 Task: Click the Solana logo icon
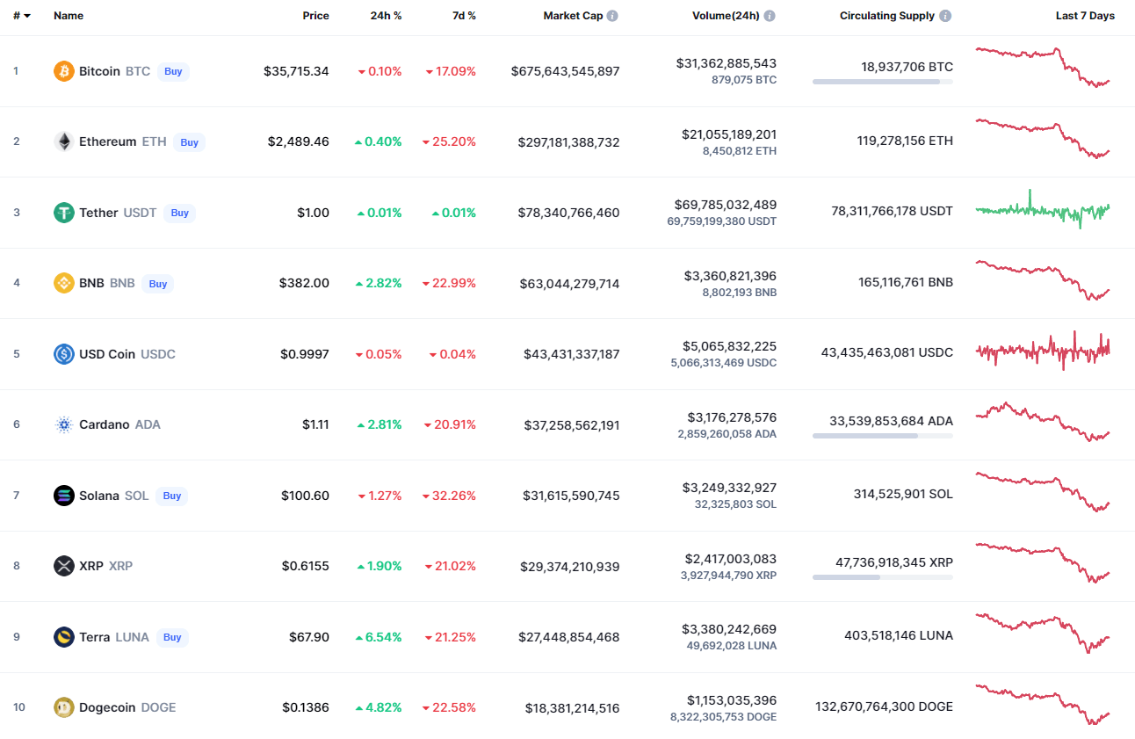64,496
